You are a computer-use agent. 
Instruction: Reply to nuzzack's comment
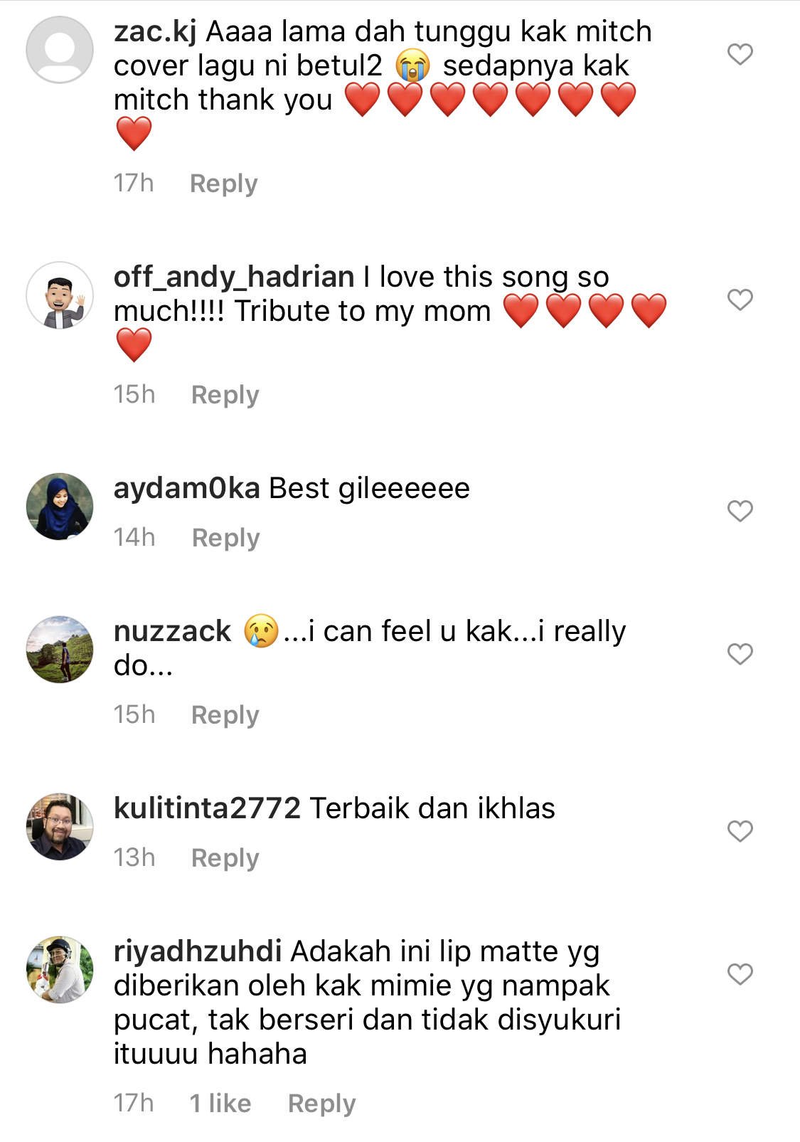click(x=225, y=715)
